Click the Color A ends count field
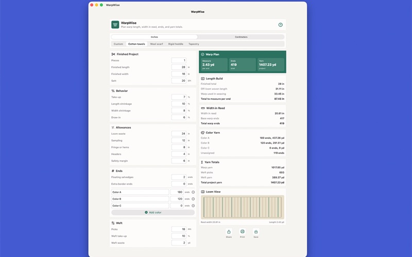 [177, 192]
